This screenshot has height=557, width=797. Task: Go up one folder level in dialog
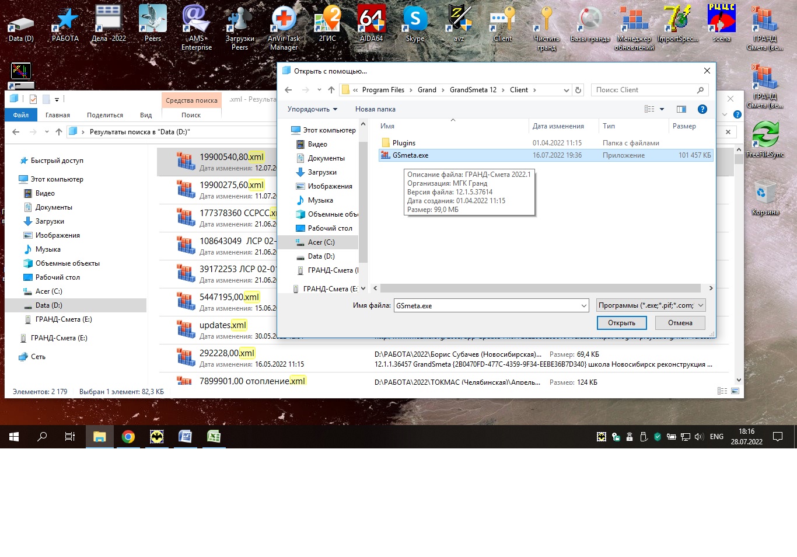click(331, 90)
